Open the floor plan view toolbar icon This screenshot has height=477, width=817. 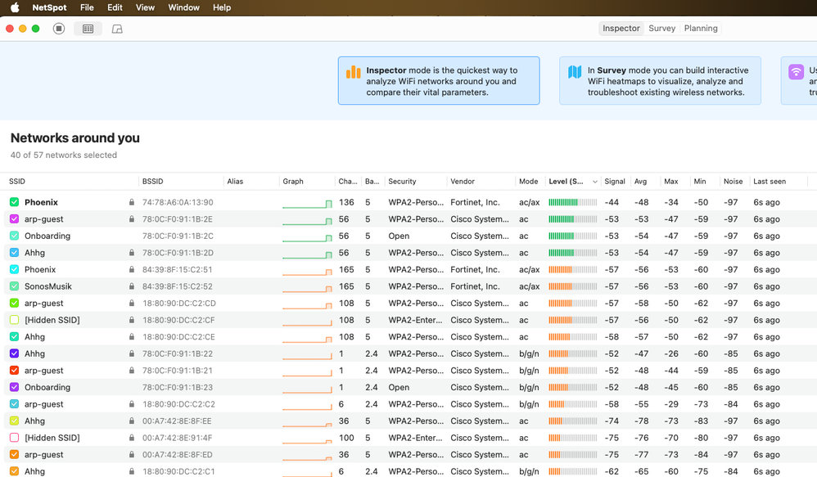tap(117, 29)
